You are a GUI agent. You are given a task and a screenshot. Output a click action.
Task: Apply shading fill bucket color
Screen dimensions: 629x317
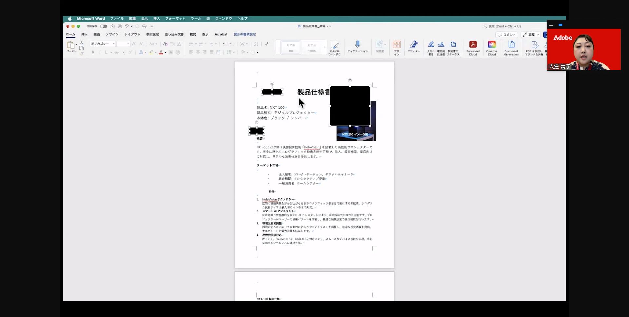tap(243, 52)
